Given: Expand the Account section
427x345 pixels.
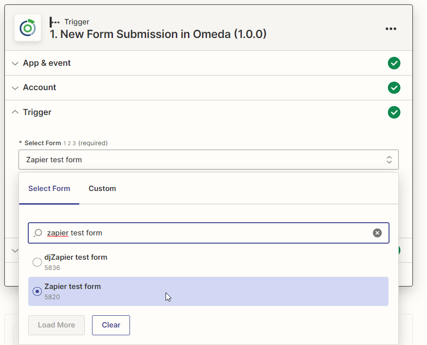Looking at the screenshot, I should coord(39,88).
